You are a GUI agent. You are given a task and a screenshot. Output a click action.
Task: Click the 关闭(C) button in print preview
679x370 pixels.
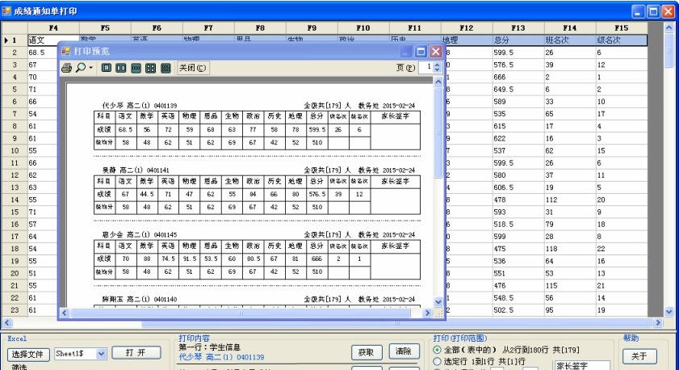pos(193,68)
